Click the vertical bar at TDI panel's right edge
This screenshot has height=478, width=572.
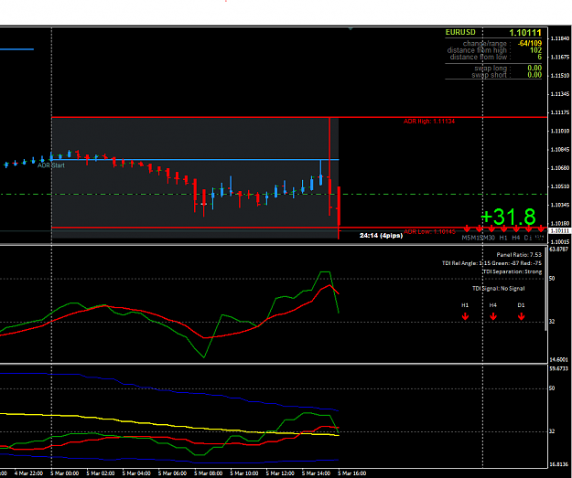[x=546, y=289]
